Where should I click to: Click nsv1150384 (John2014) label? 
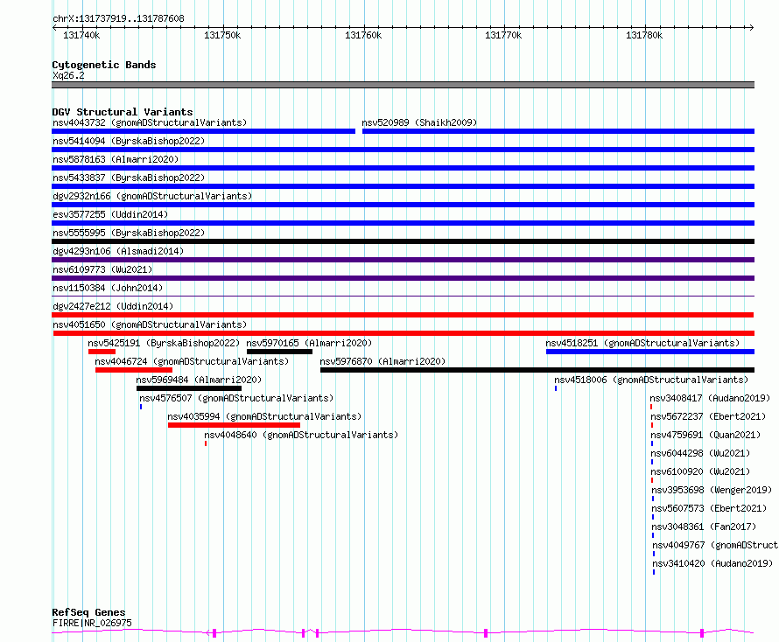pyautogui.click(x=108, y=288)
